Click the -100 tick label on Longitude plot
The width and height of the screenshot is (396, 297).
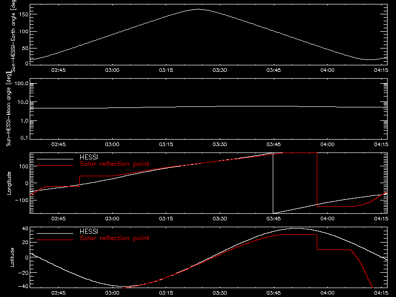coord(22,200)
